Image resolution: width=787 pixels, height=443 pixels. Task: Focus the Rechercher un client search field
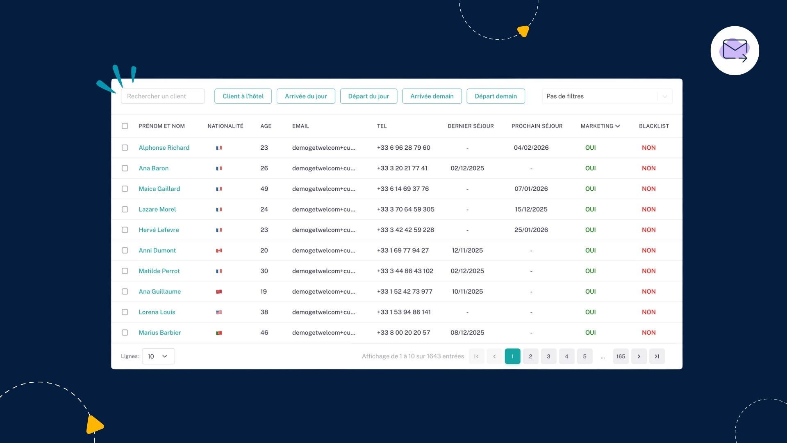coord(163,96)
